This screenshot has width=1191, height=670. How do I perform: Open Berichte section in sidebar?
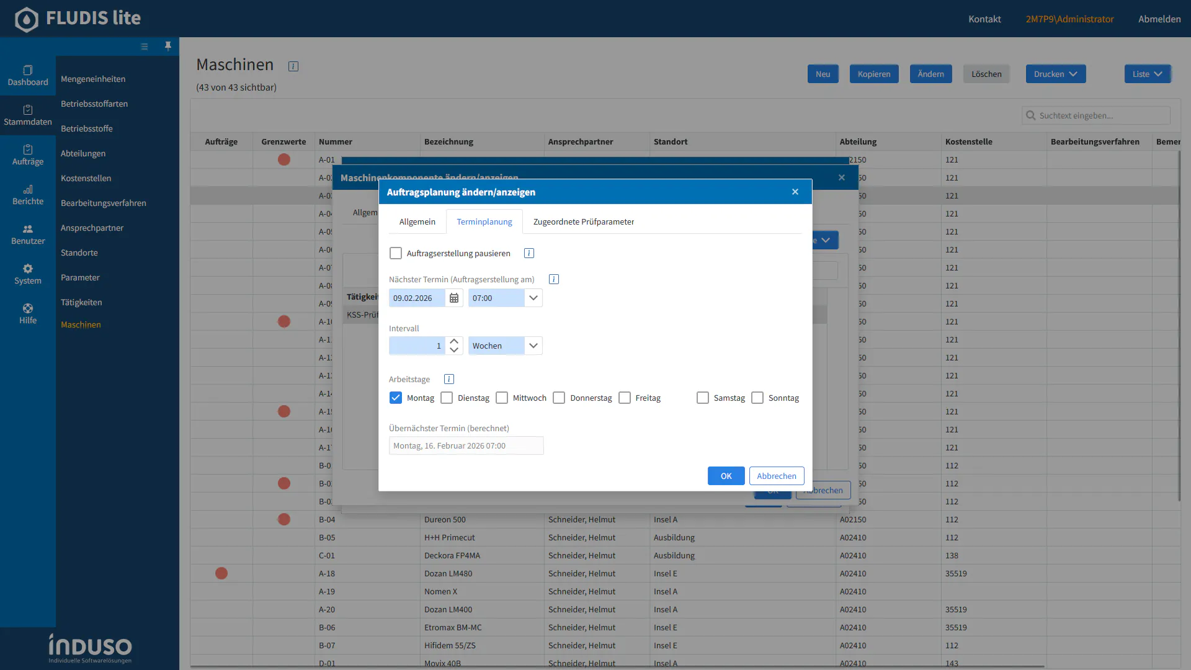click(x=28, y=195)
